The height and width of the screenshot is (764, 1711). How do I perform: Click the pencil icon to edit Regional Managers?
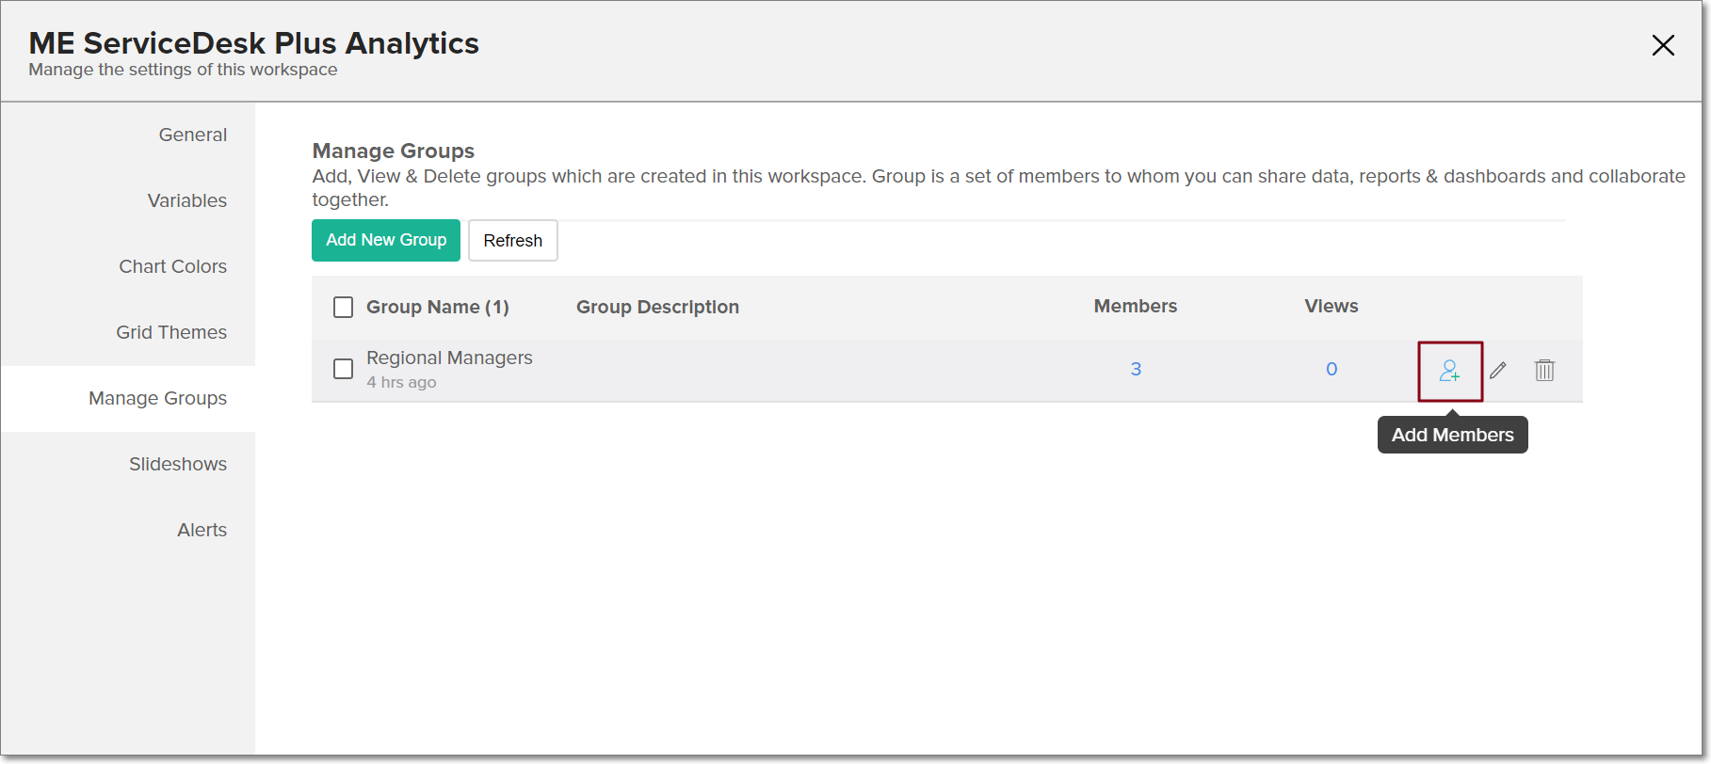[x=1497, y=371]
